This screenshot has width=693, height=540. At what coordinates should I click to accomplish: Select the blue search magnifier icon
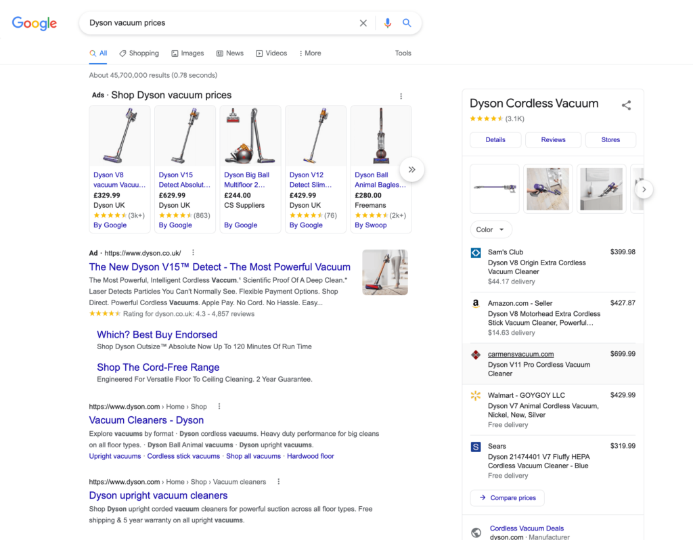(407, 22)
